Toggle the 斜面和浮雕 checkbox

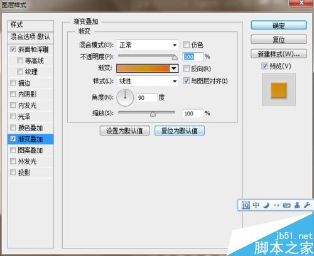click(13, 50)
